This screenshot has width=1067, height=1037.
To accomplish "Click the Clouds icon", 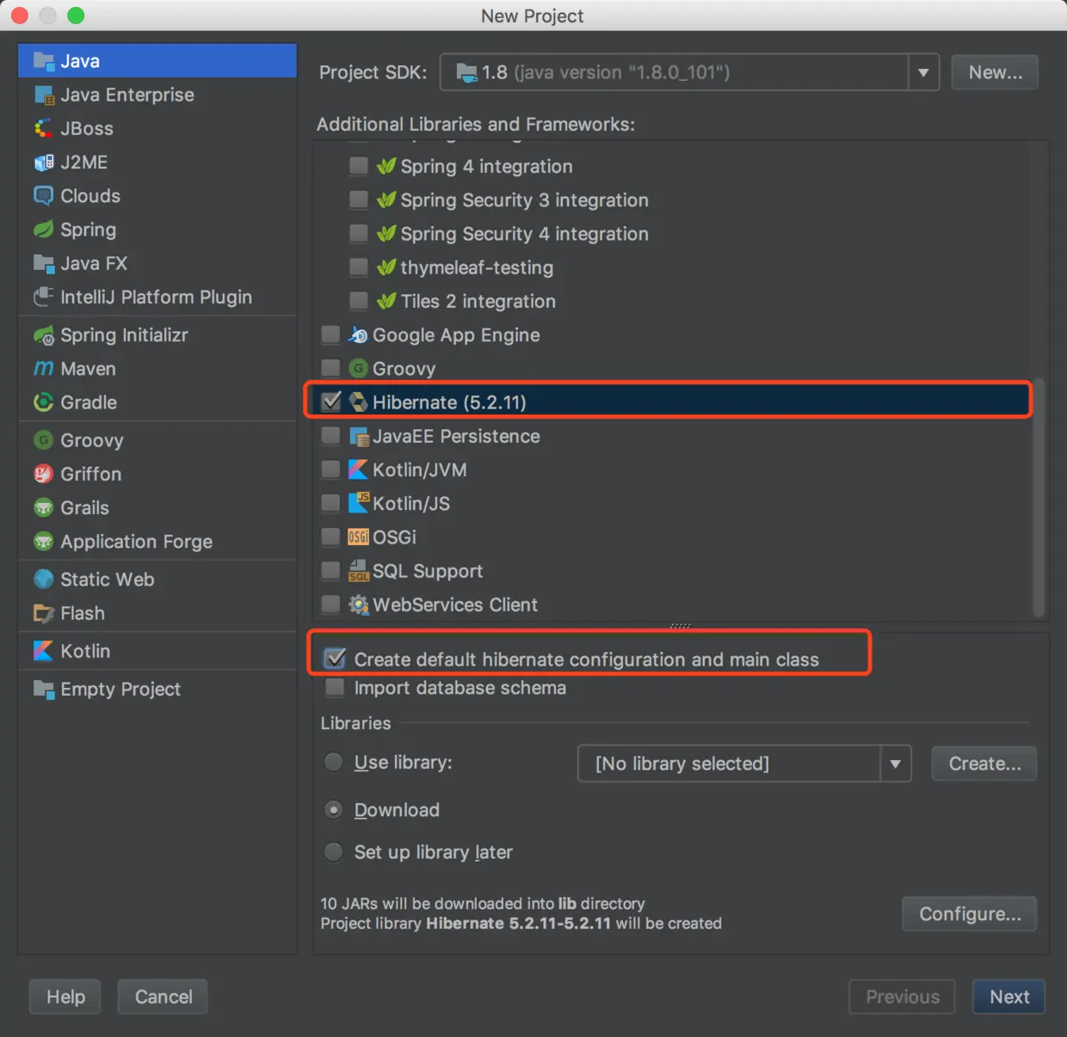I will [43, 195].
